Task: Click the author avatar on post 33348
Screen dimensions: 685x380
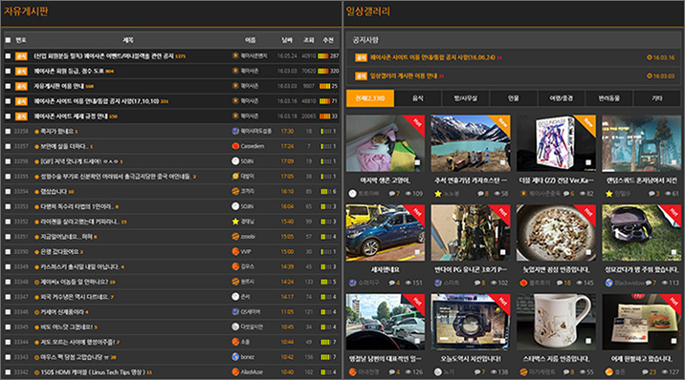Action: 235,282
